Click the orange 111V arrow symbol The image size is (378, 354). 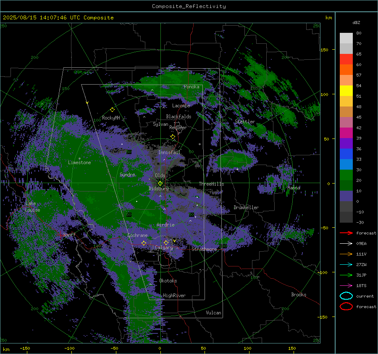pyautogui.click(x=346, y=254)
